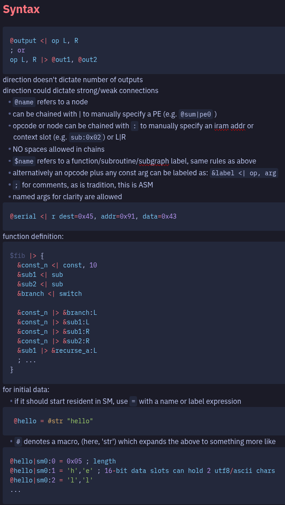
Task: Click the "NO spaces allowed in chains" bullet
Action: pyautogui.click(x=59, y=149)
